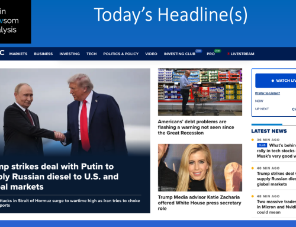This screenshot has width=296, height=227.
Task: Go to the Investing section
Action: (x=69, y=54)
